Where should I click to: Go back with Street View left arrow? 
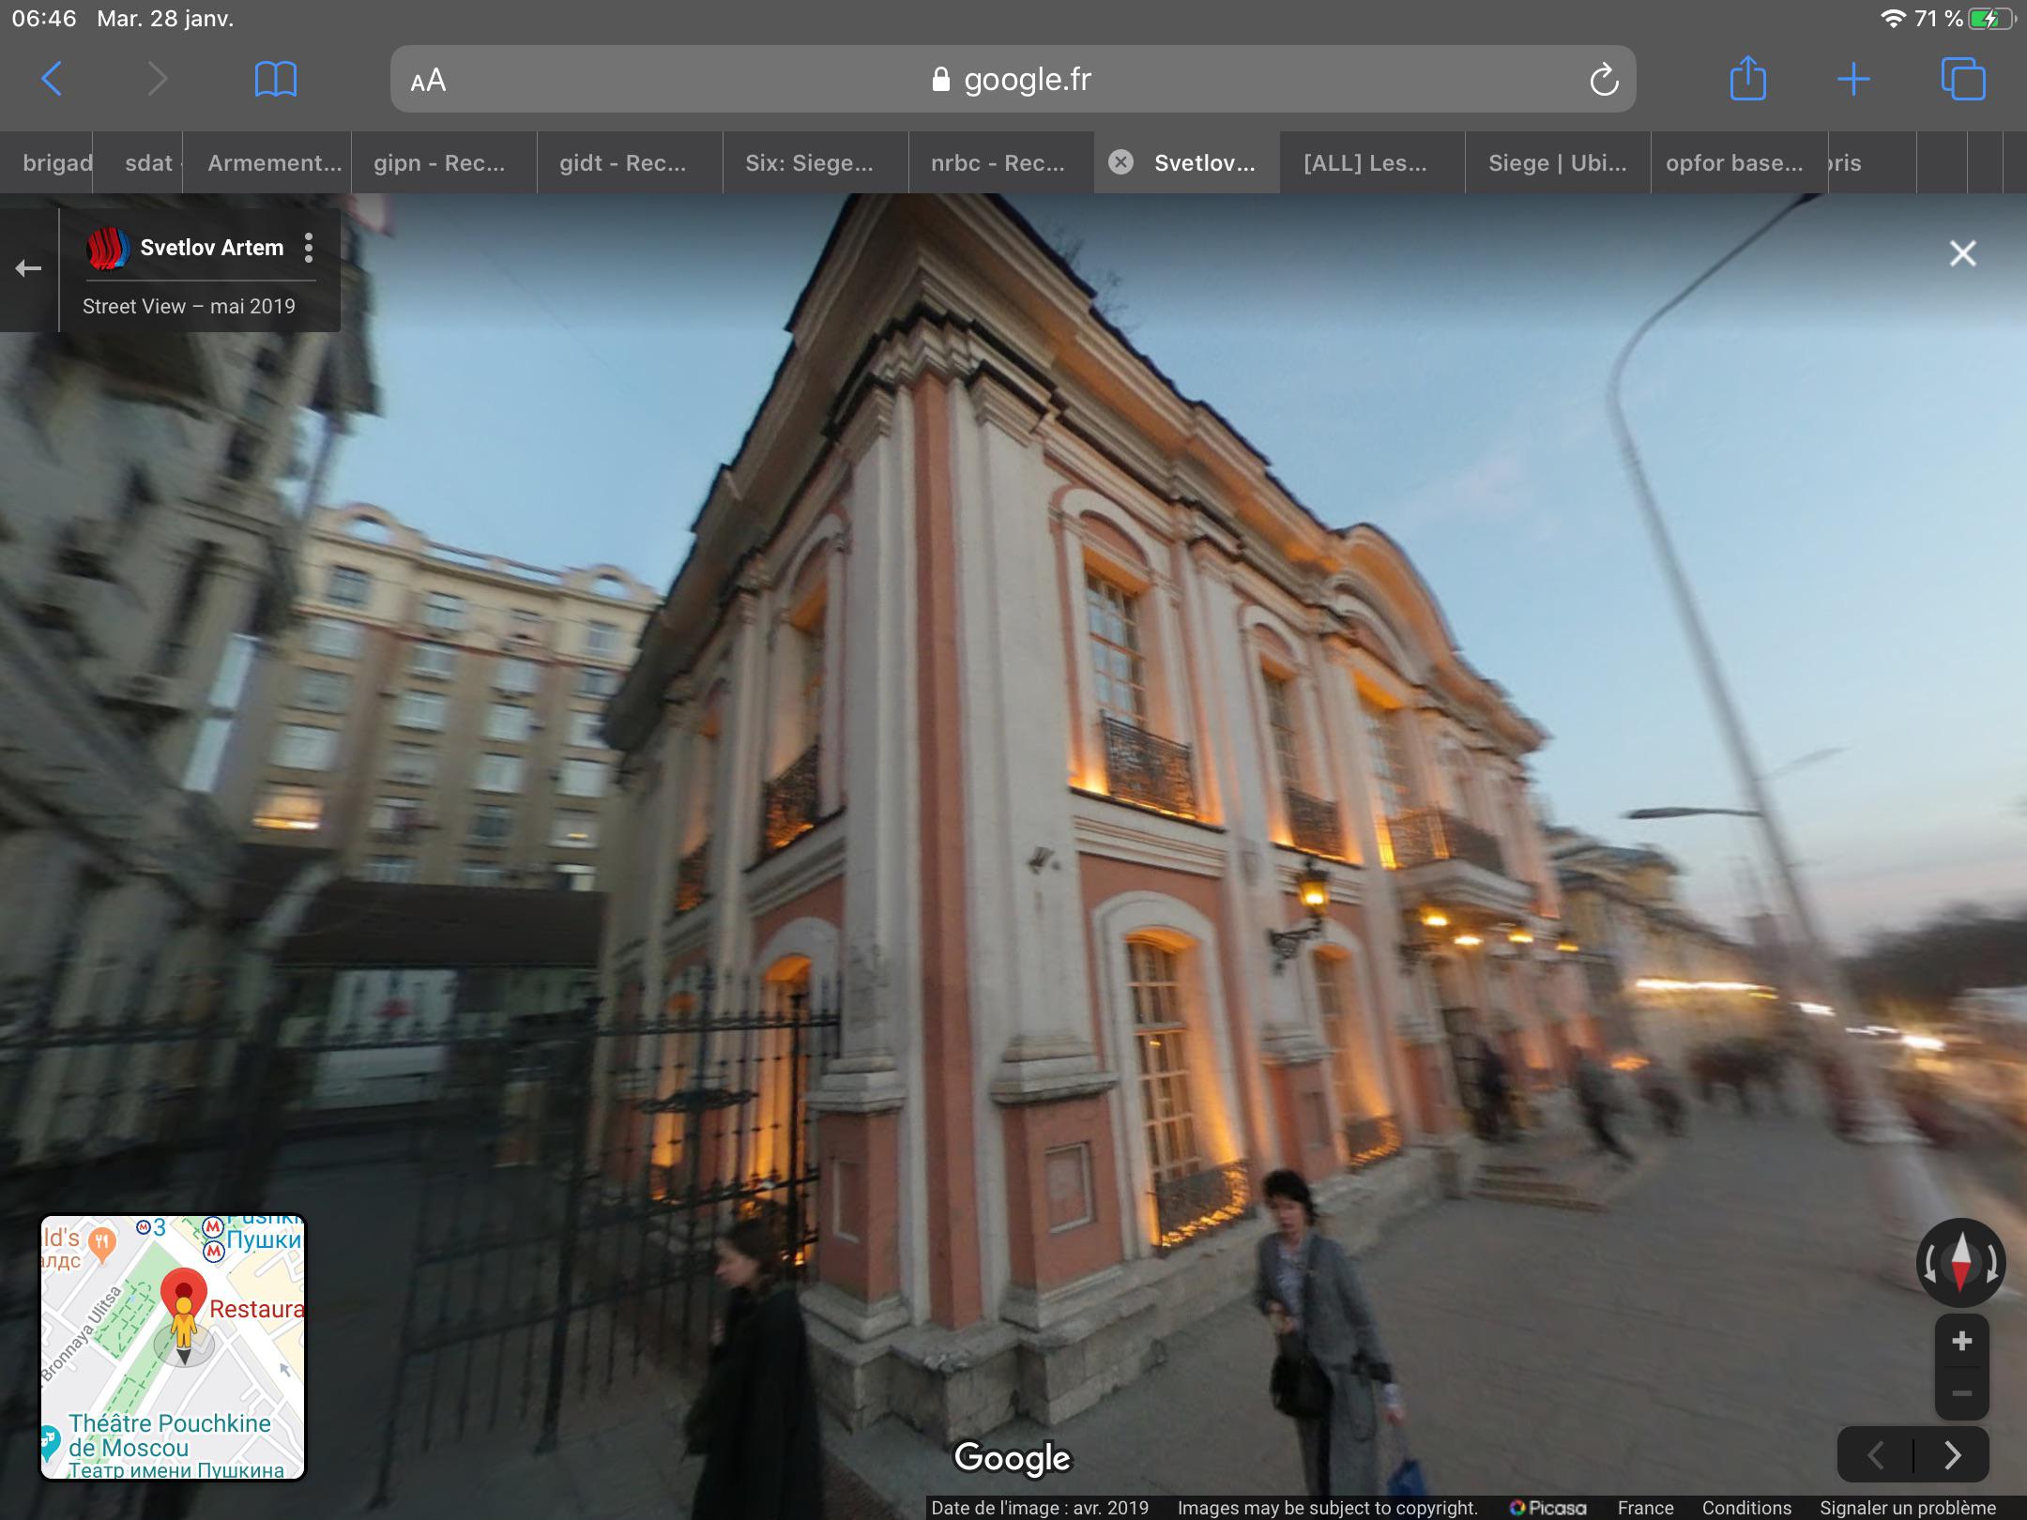pyautogui.click(x=28, y=269)
